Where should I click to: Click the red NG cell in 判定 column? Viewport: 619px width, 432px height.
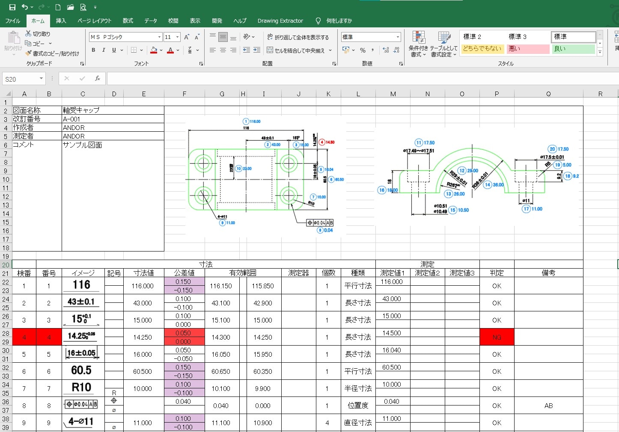[497, 337]
